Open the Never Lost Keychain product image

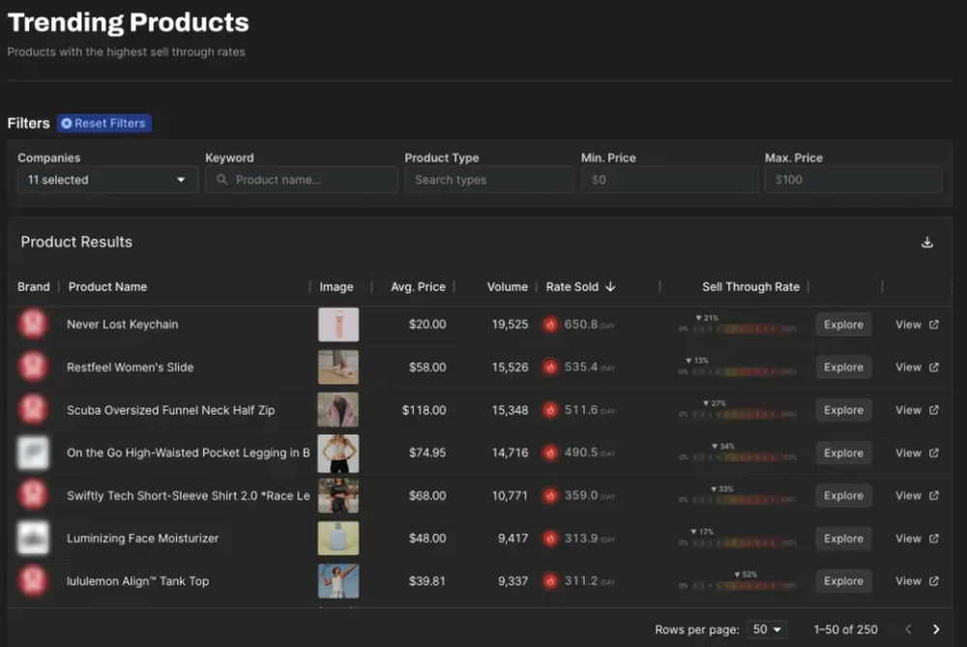[337, 324]
